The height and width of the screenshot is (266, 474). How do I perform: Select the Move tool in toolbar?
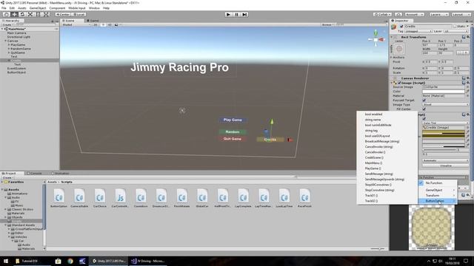click(14, 14)
